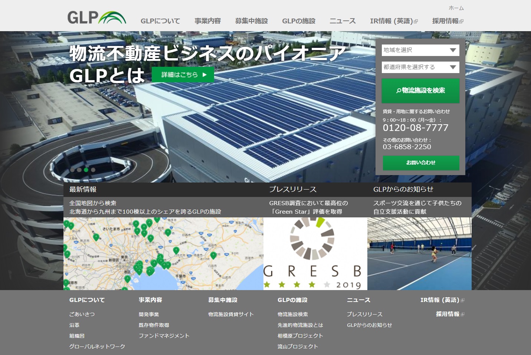Open the GLPについて menu
This screenshot has width=531, height=355.
(160, 21)
